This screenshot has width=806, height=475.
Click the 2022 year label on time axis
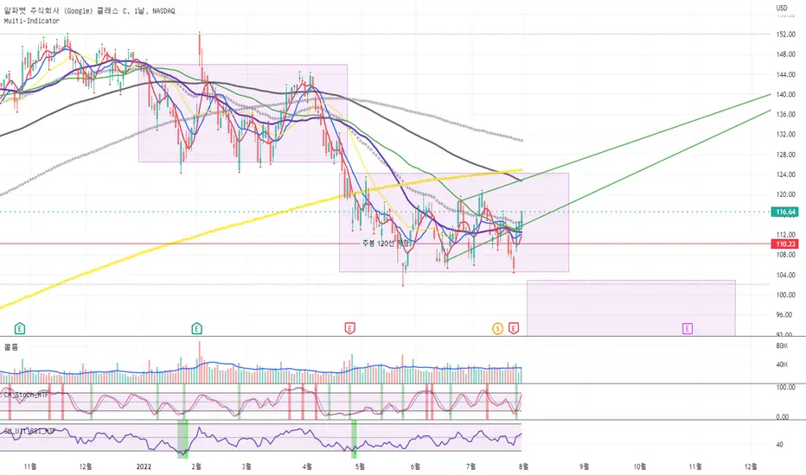(144, 466)
